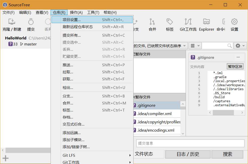This screenshot has width=248, height=164.
Task: Open the gear options dropdown
Action: pyautogui.click(x=240, y=46)
